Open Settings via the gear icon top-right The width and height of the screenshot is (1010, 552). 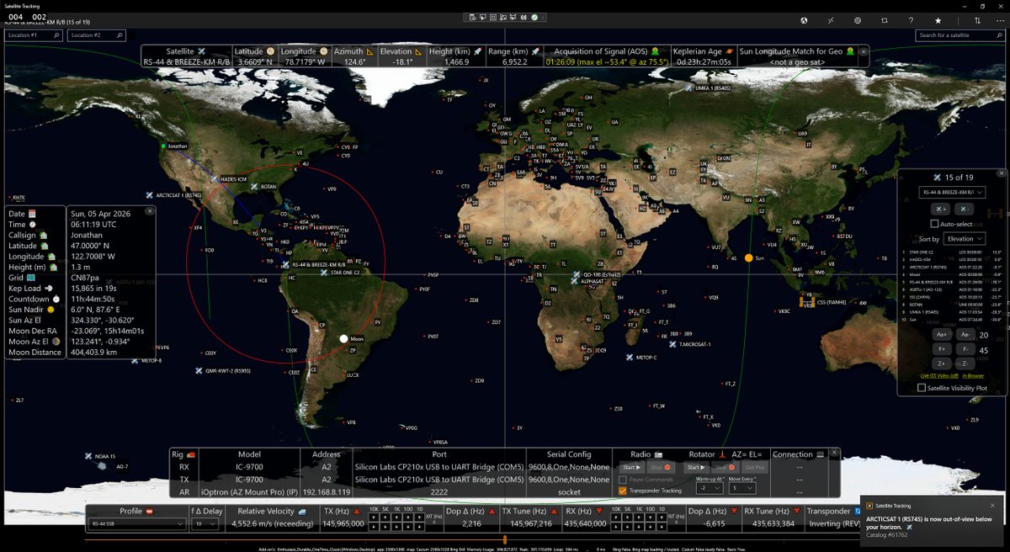(858, 20)
